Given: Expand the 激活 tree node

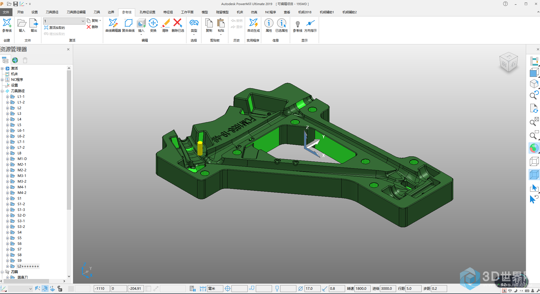Looking at the screenshot, I should (2, 68).
